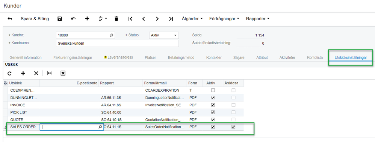
Task: Add new customer with plus icon
Action: click(87, 19)
